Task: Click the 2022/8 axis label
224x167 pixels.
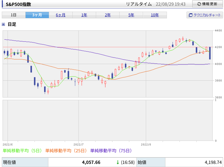Action: [x=146, y=145]
